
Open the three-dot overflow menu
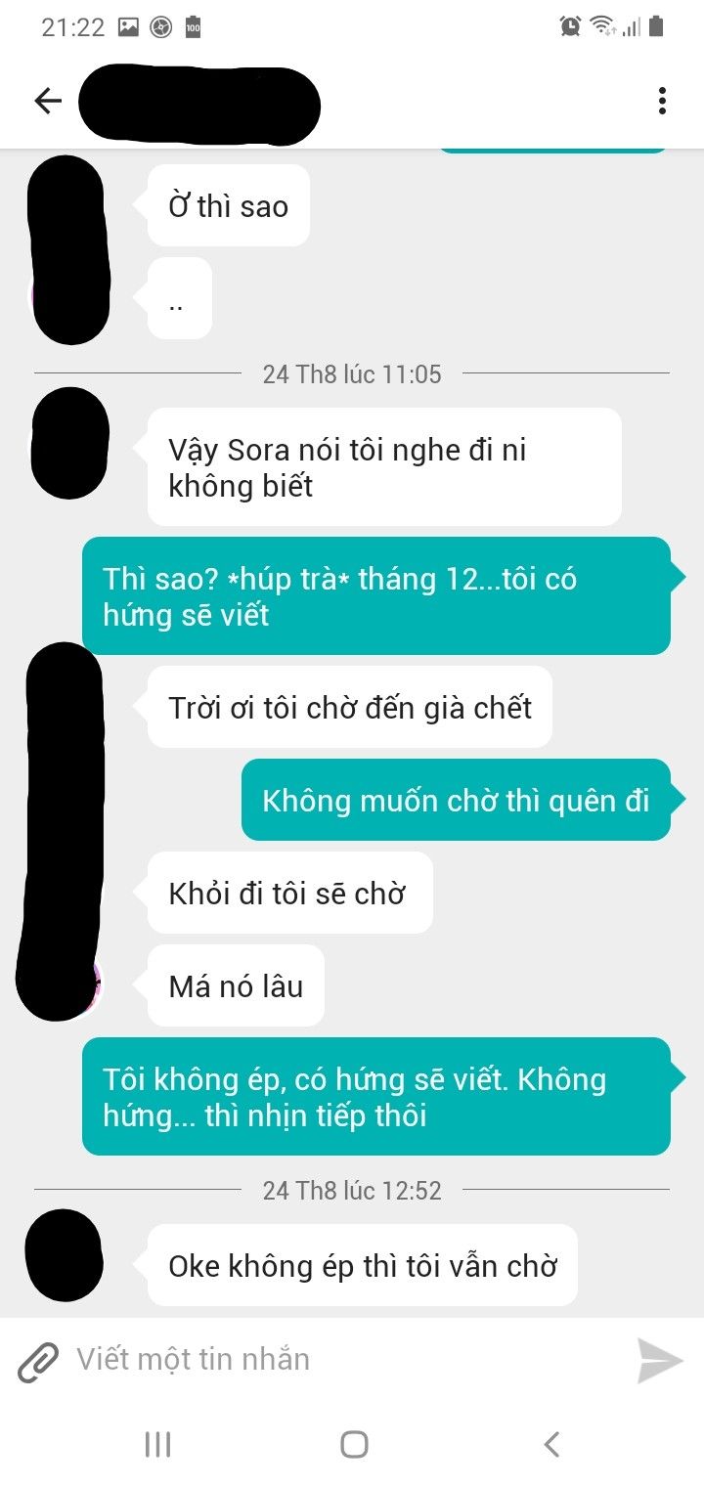pyautogui.click(x=662, y=101)
